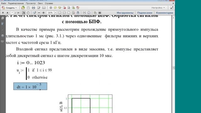Open the Просмотр menu
This screenshot has width=201, height=113.
(x=31, y=3)
